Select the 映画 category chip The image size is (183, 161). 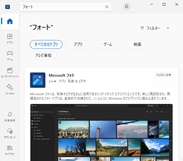coord(137,45)
